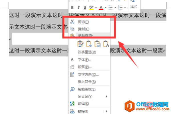
Task: Select 汉字重选(V) menu entry
Action: click(87, 52)
